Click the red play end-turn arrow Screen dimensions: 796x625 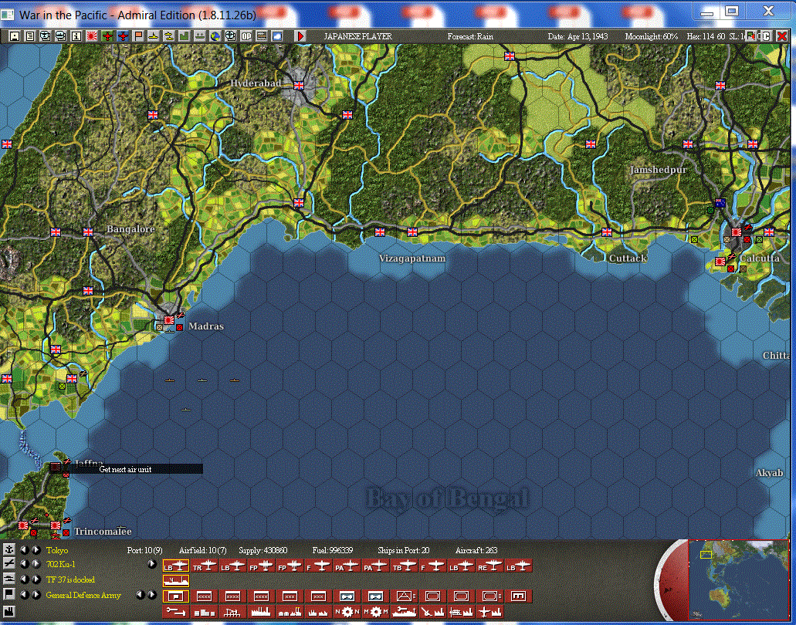(x=300, y=36)
